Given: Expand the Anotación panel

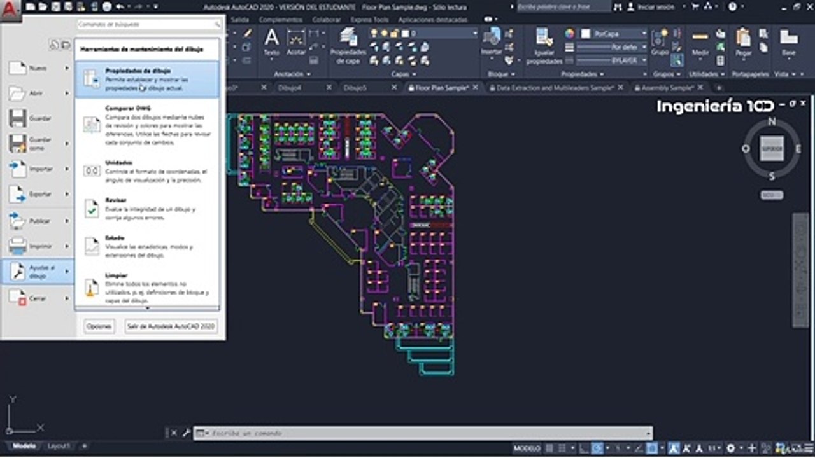Looking at the screenshot, I should click(x=292, y=74).
